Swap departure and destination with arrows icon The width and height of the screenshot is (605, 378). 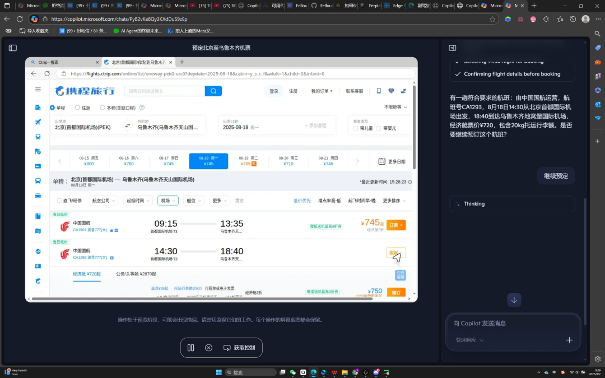coord(128,125)
